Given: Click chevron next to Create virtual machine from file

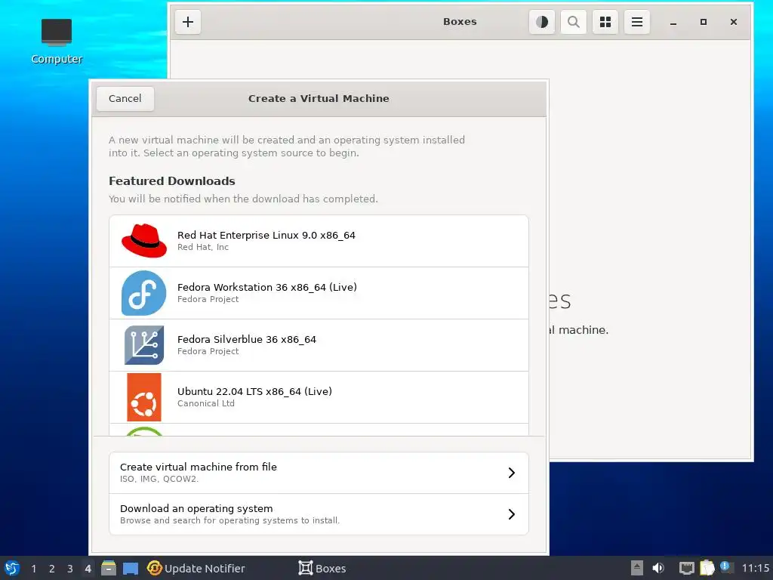Looking at the screenshot, I should click(x=512, y=473).
